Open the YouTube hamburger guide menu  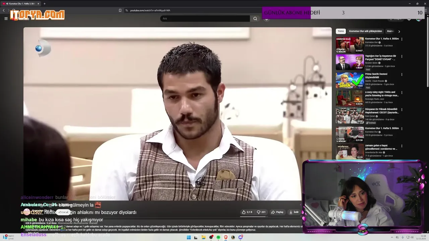point(6,19)
